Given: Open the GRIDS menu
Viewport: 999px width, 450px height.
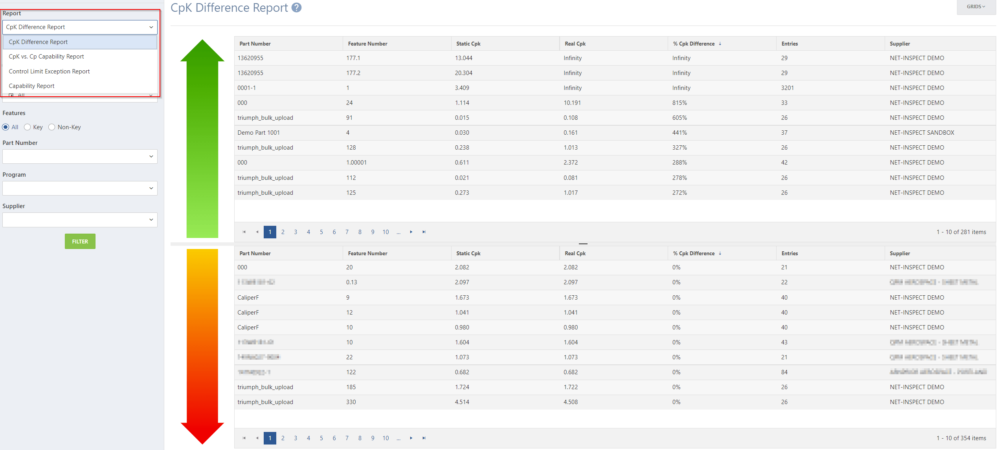Looking at the screenshot, I should point(975,7).
